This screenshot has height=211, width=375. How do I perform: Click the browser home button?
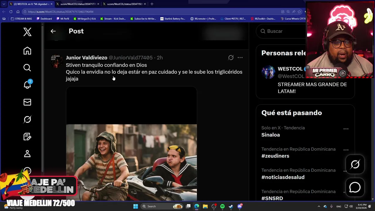pos(18,12)
